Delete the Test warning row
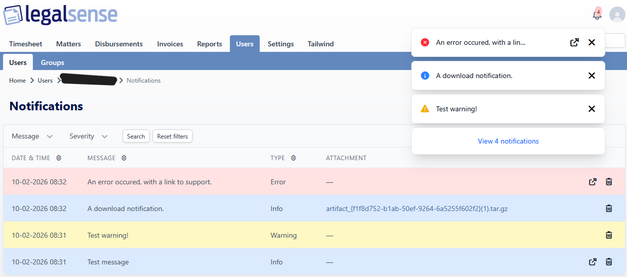The height and width of the screenshot is (277, 627). [609, 235]
